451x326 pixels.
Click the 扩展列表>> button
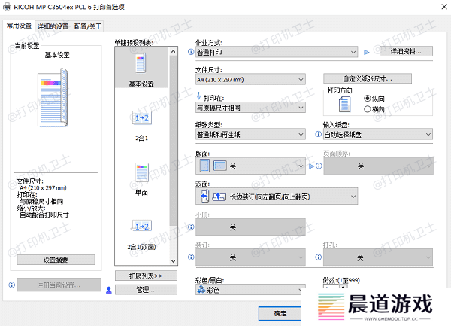click(x=146, y=276)
